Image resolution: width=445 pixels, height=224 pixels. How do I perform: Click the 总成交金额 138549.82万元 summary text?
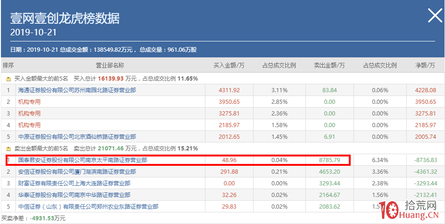coord(96,50)
